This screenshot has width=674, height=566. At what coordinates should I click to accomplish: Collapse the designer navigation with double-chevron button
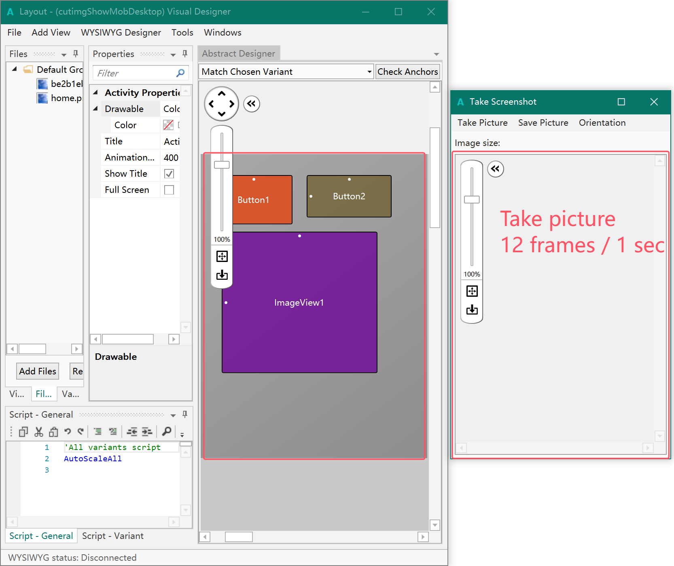point(251,104)
